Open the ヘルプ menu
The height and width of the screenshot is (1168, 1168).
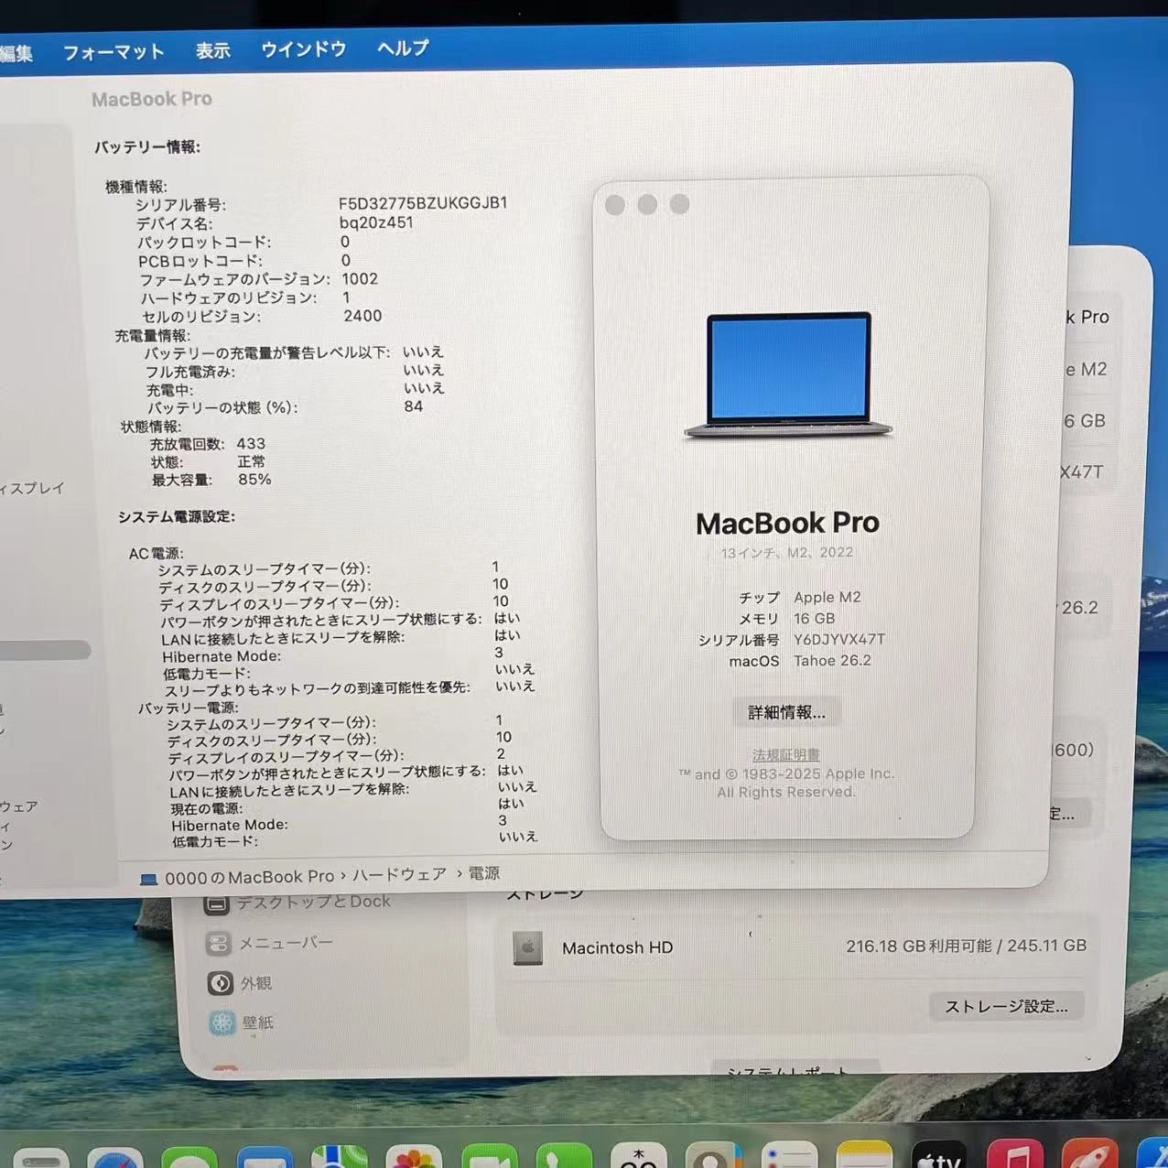click(x=403, y=48)
